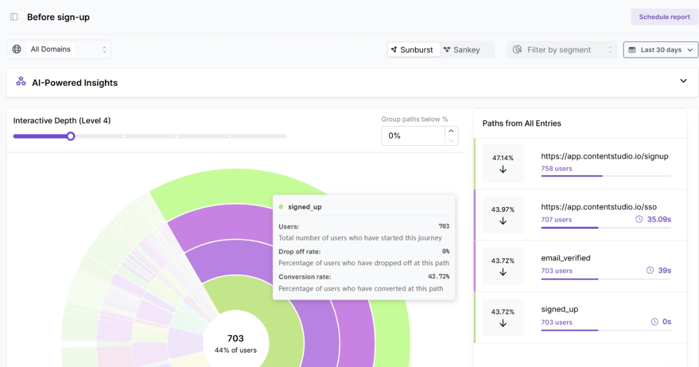Click the 35.09s duration value

659,220
